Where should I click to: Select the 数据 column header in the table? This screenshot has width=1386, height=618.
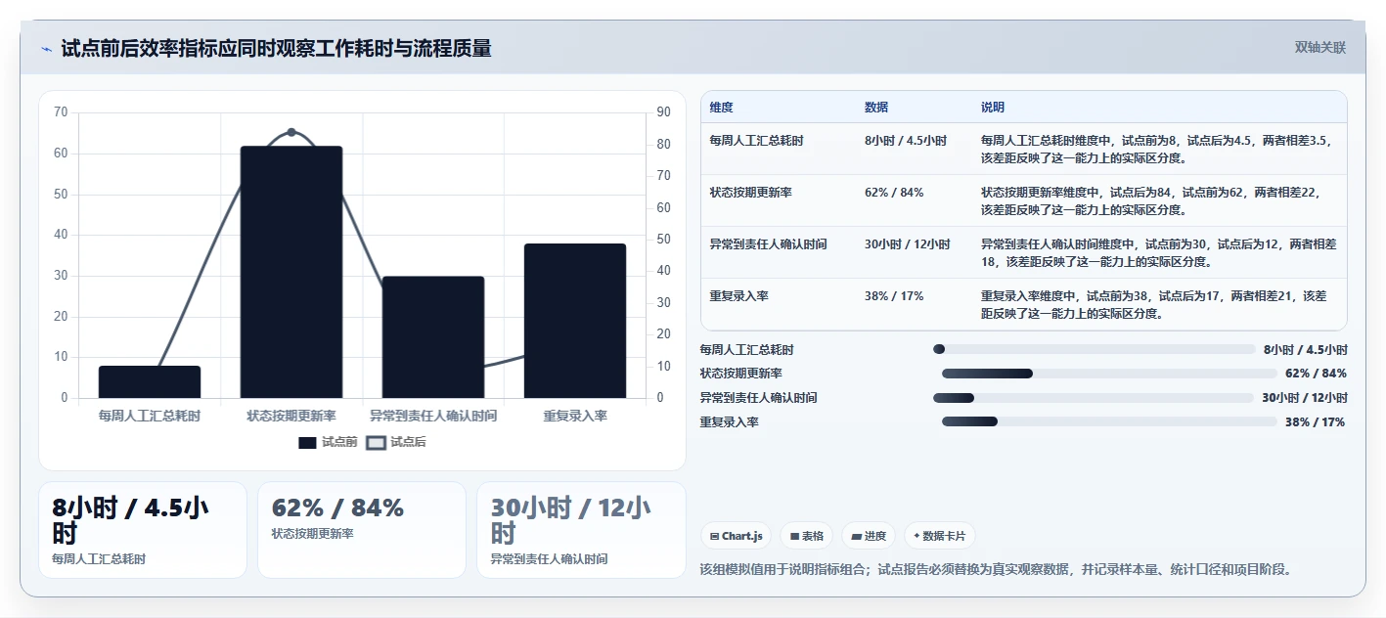tap(876, 108)
